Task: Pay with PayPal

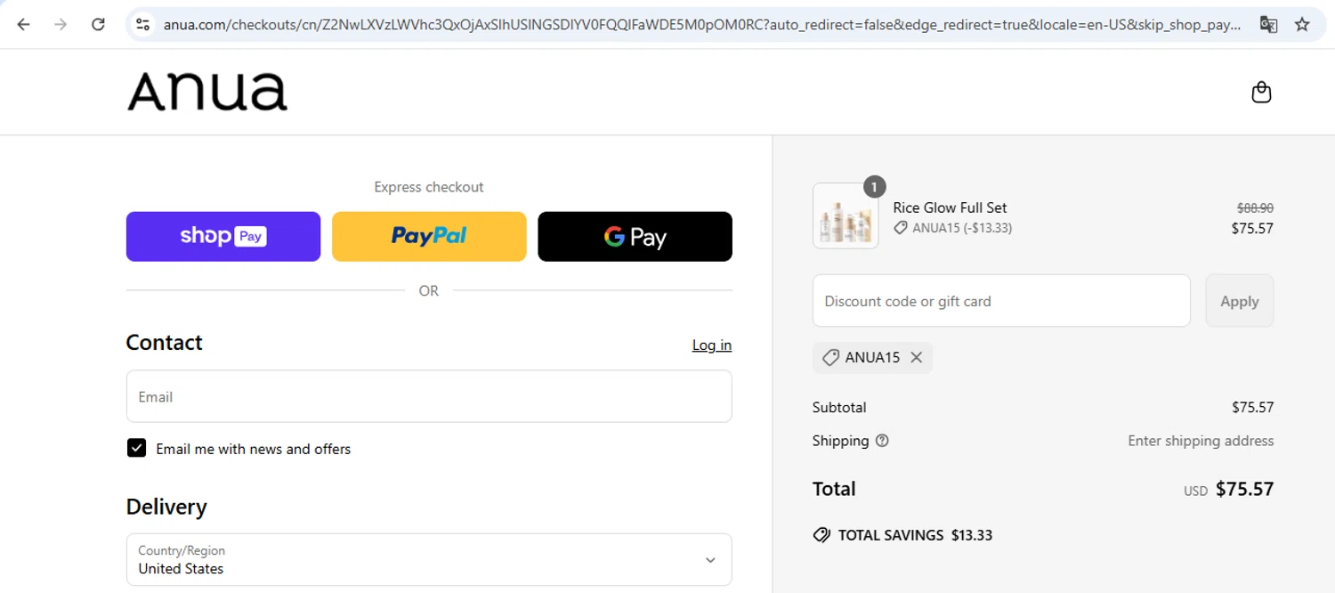Action: point(429,237)
